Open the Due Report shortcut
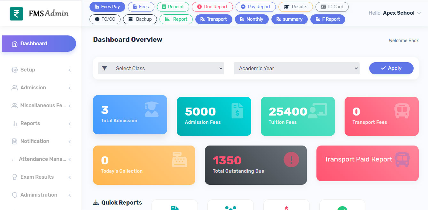 click(x=212, y=7)
